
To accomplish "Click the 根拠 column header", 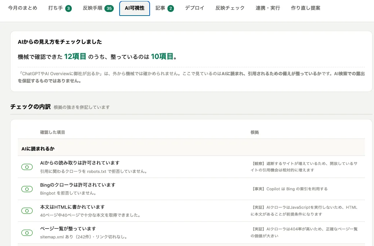I will pos(254,132).
